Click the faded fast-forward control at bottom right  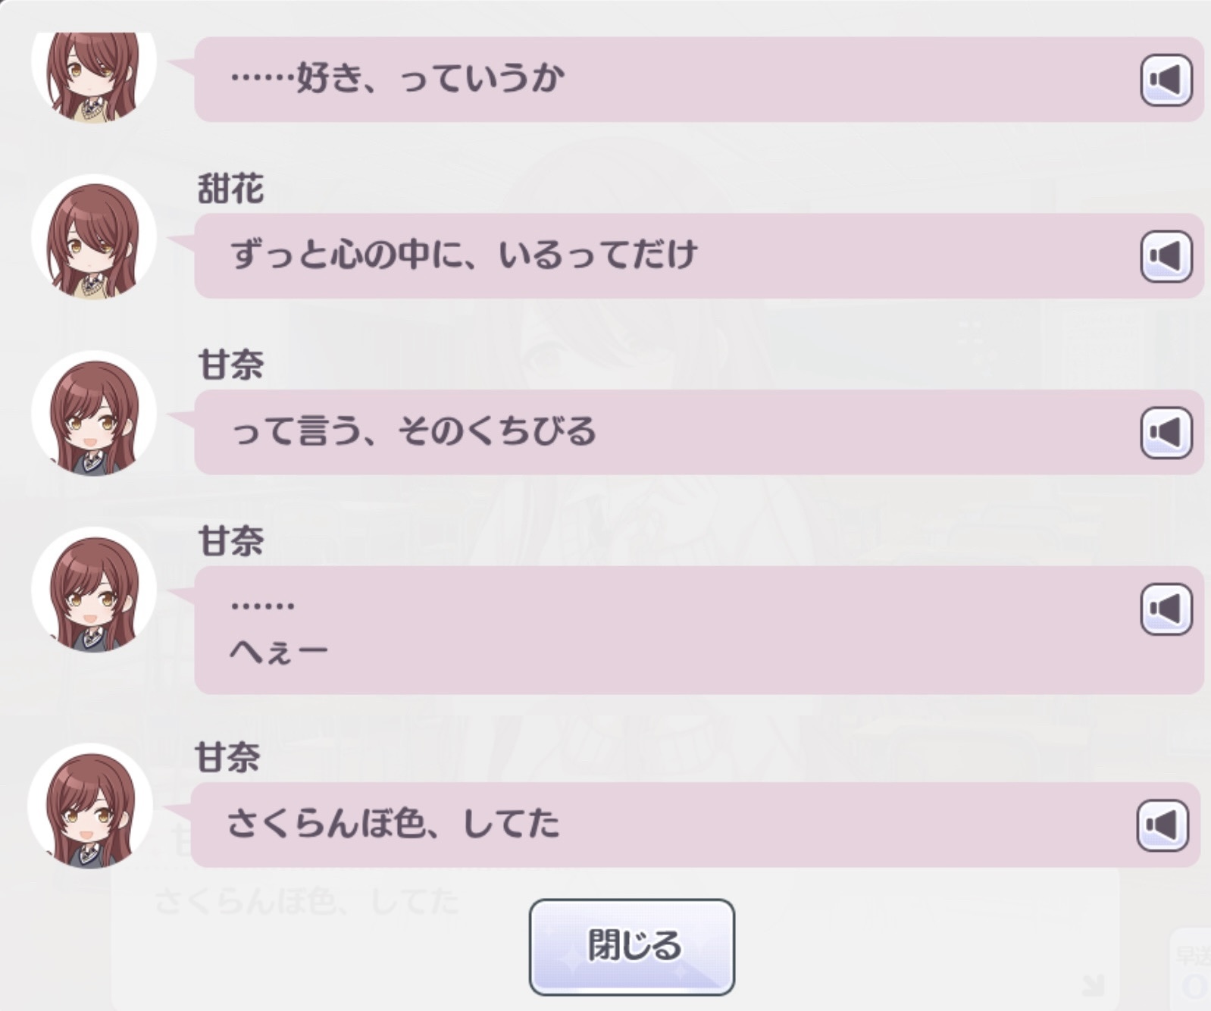click(x=1192, y=969)
